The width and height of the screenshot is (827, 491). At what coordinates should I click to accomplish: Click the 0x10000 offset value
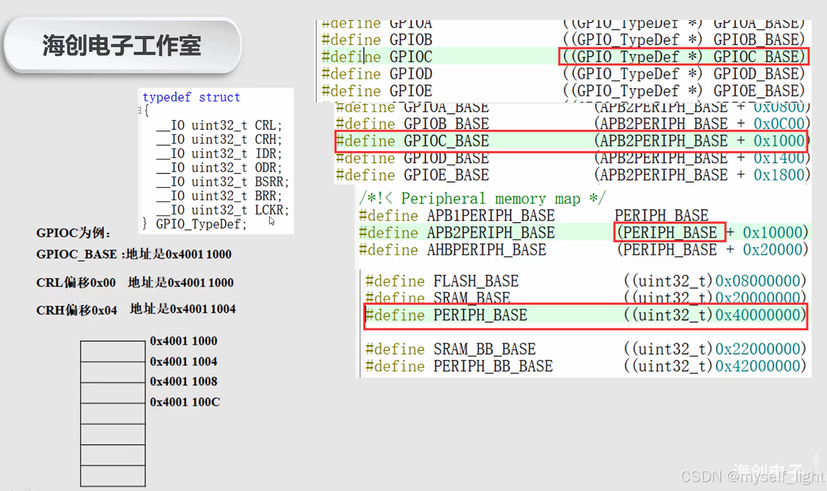[x=773, y=233]
